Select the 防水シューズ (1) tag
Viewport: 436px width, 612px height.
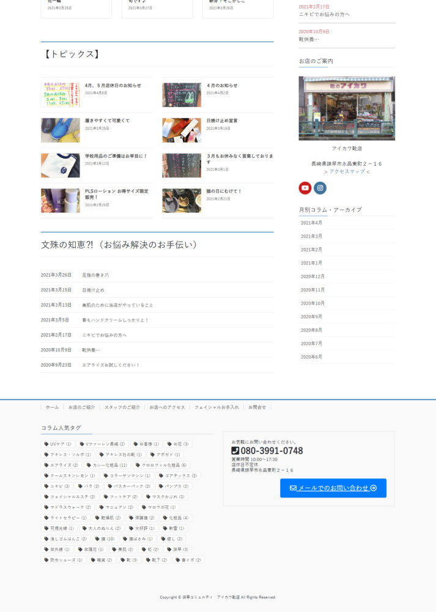point(64,560)
